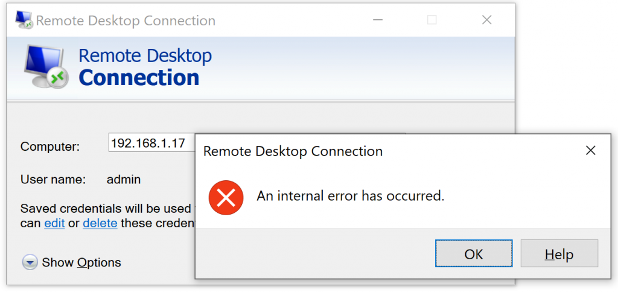This screenshot has width=618, height=293.
Task: Click the Computer label text
Action: point(50,147)
